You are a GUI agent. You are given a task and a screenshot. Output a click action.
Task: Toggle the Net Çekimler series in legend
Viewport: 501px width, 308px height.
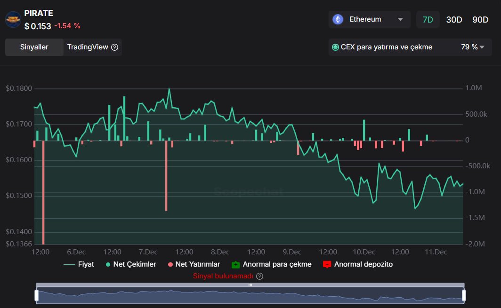pos(131,264)
